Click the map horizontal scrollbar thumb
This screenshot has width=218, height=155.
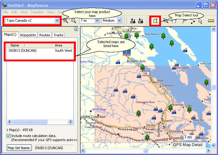146,150
